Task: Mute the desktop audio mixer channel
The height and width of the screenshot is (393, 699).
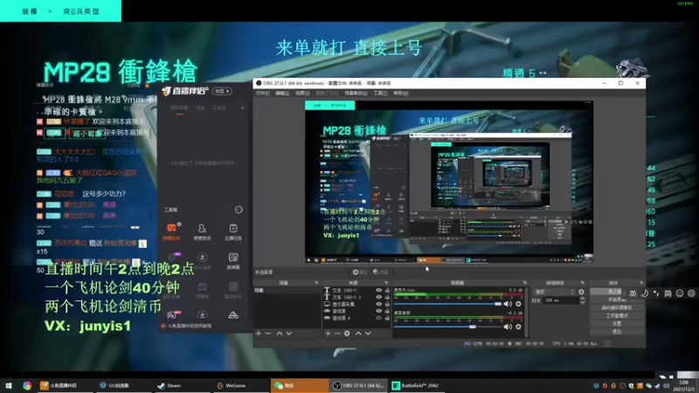Action: click(x=508, y=327)
